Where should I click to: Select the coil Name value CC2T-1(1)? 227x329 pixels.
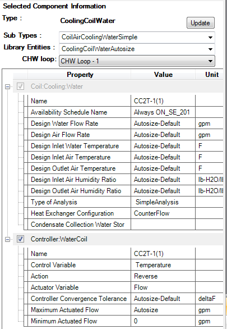click(163, 101)
